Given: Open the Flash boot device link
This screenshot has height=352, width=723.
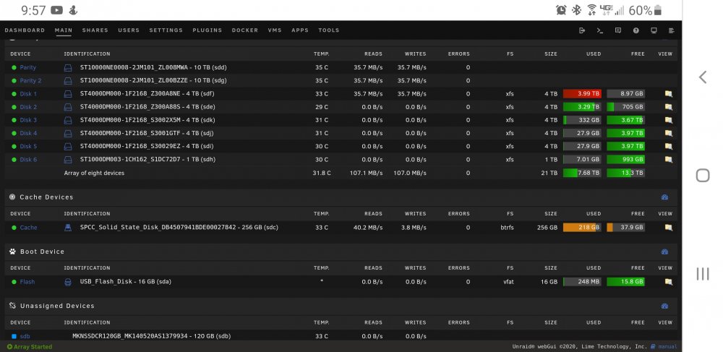Looking at the screenshot, I should pos(27,282).
